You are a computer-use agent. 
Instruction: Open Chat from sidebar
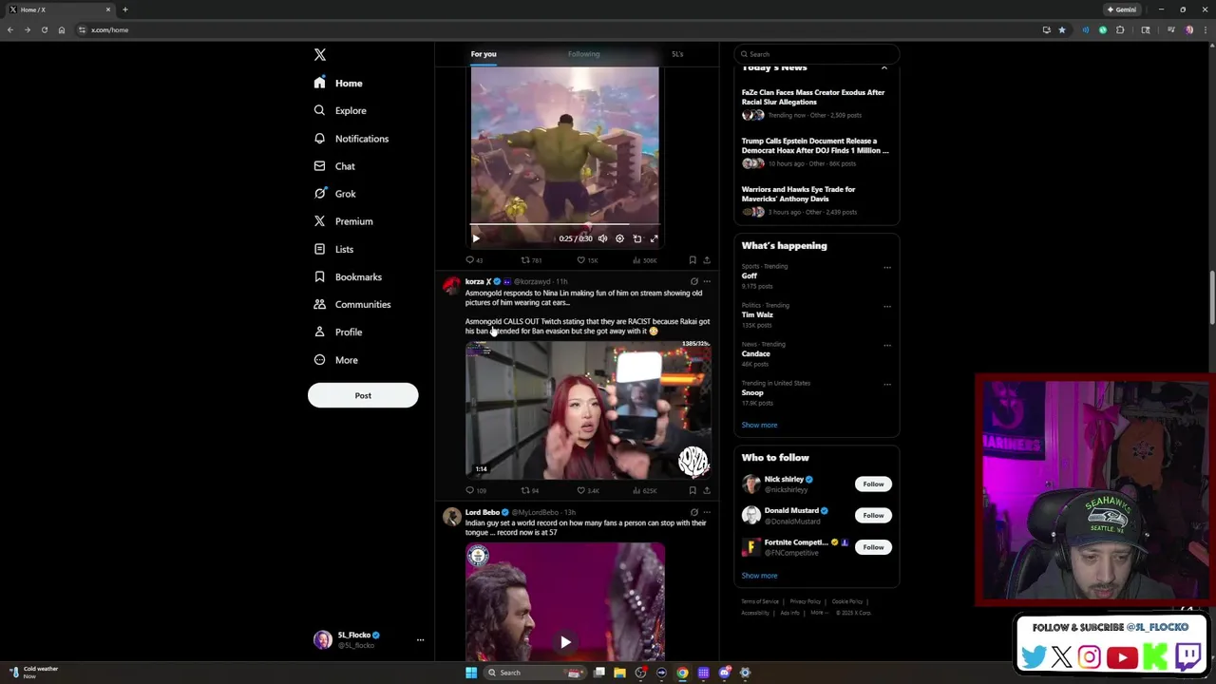pos(334,166)
